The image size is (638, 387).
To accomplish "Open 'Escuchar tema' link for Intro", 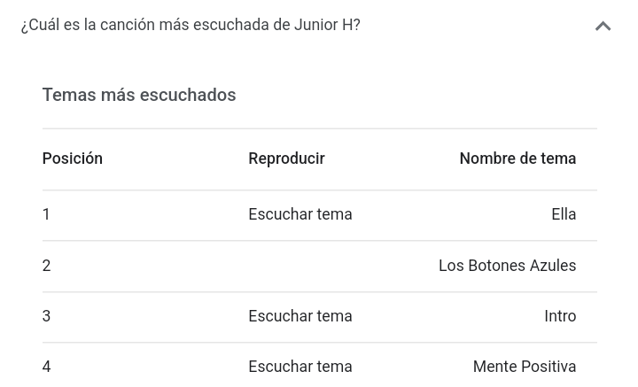I will pos(300,316).
